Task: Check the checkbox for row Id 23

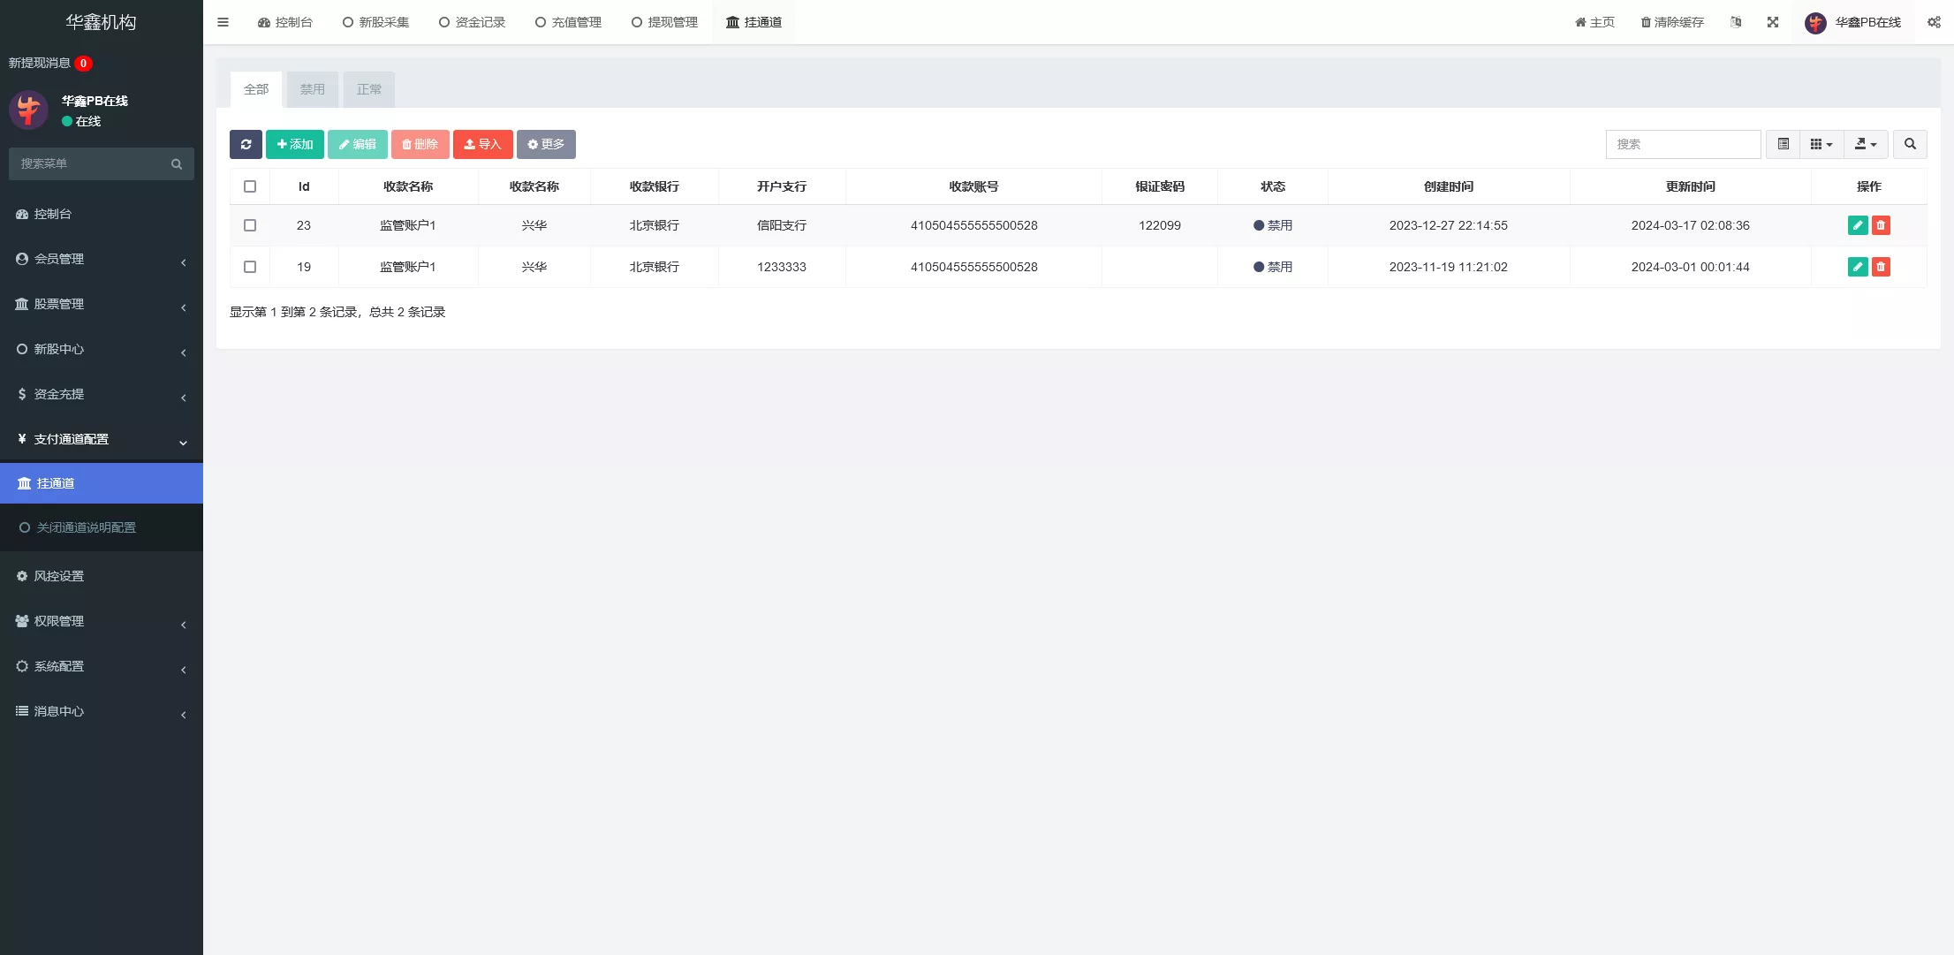Action: tap(250, 225)
